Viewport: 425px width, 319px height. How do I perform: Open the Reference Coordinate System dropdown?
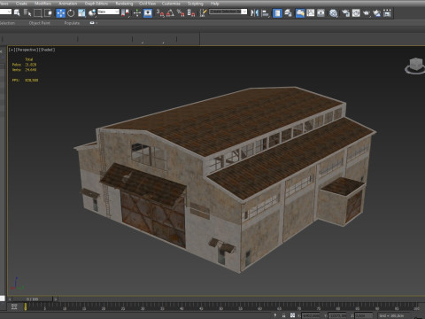click(108, 12)
